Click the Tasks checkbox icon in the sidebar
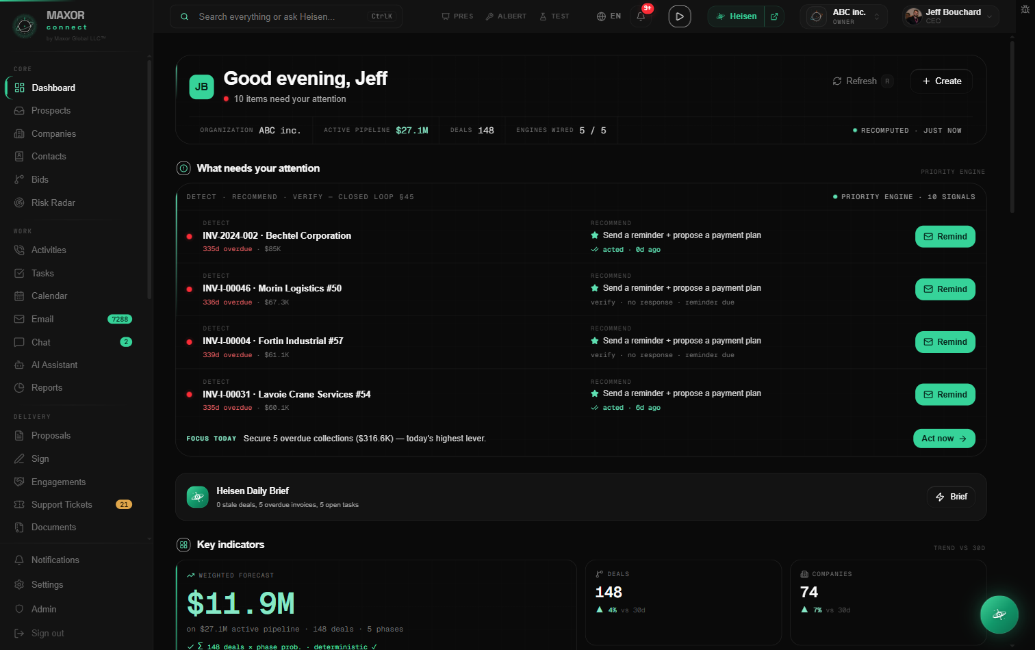 tap(19, 273)
